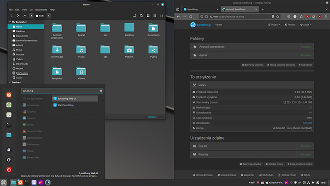Click the Firefox favorite in the menu sidebar
Viewport: 330px width, 186px height.
[9, 95]
